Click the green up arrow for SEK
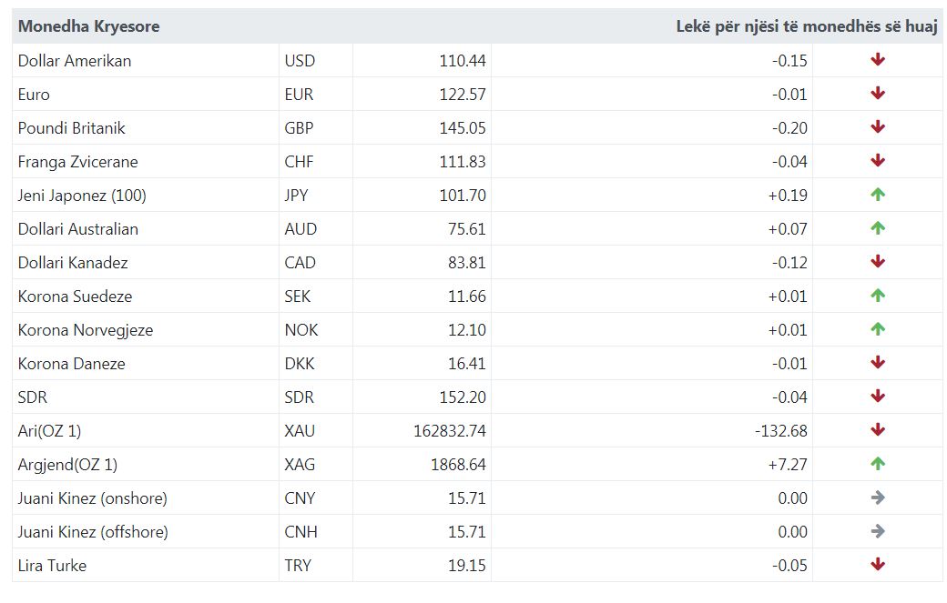947x603 pixels. (878, 296)
